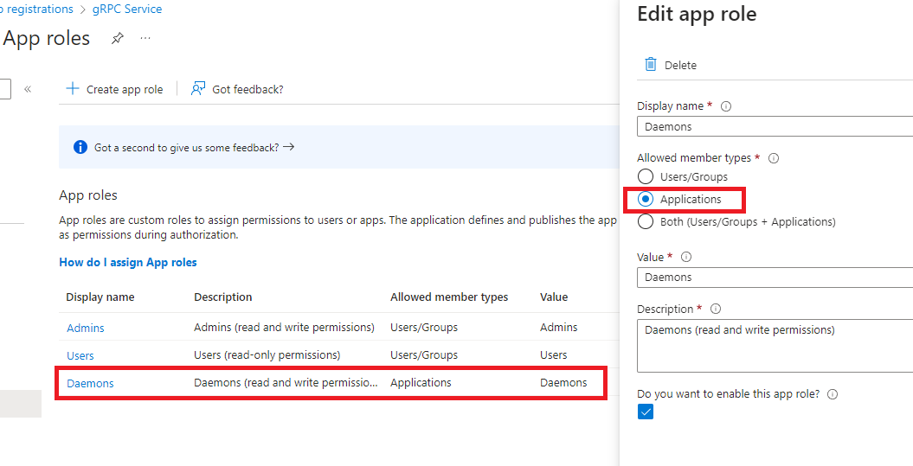Viewport: 913px width, 466px height.
Task: Open the Daemons app role link
Action: [x=90, y=383]
